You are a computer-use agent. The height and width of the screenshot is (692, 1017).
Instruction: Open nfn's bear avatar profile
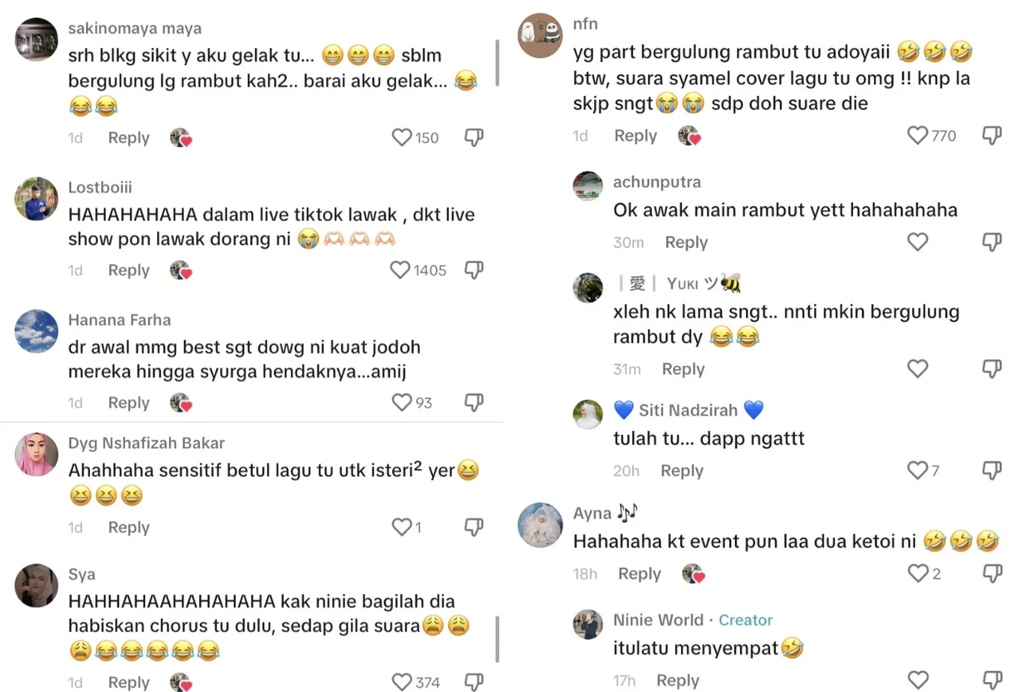point(540,35)
